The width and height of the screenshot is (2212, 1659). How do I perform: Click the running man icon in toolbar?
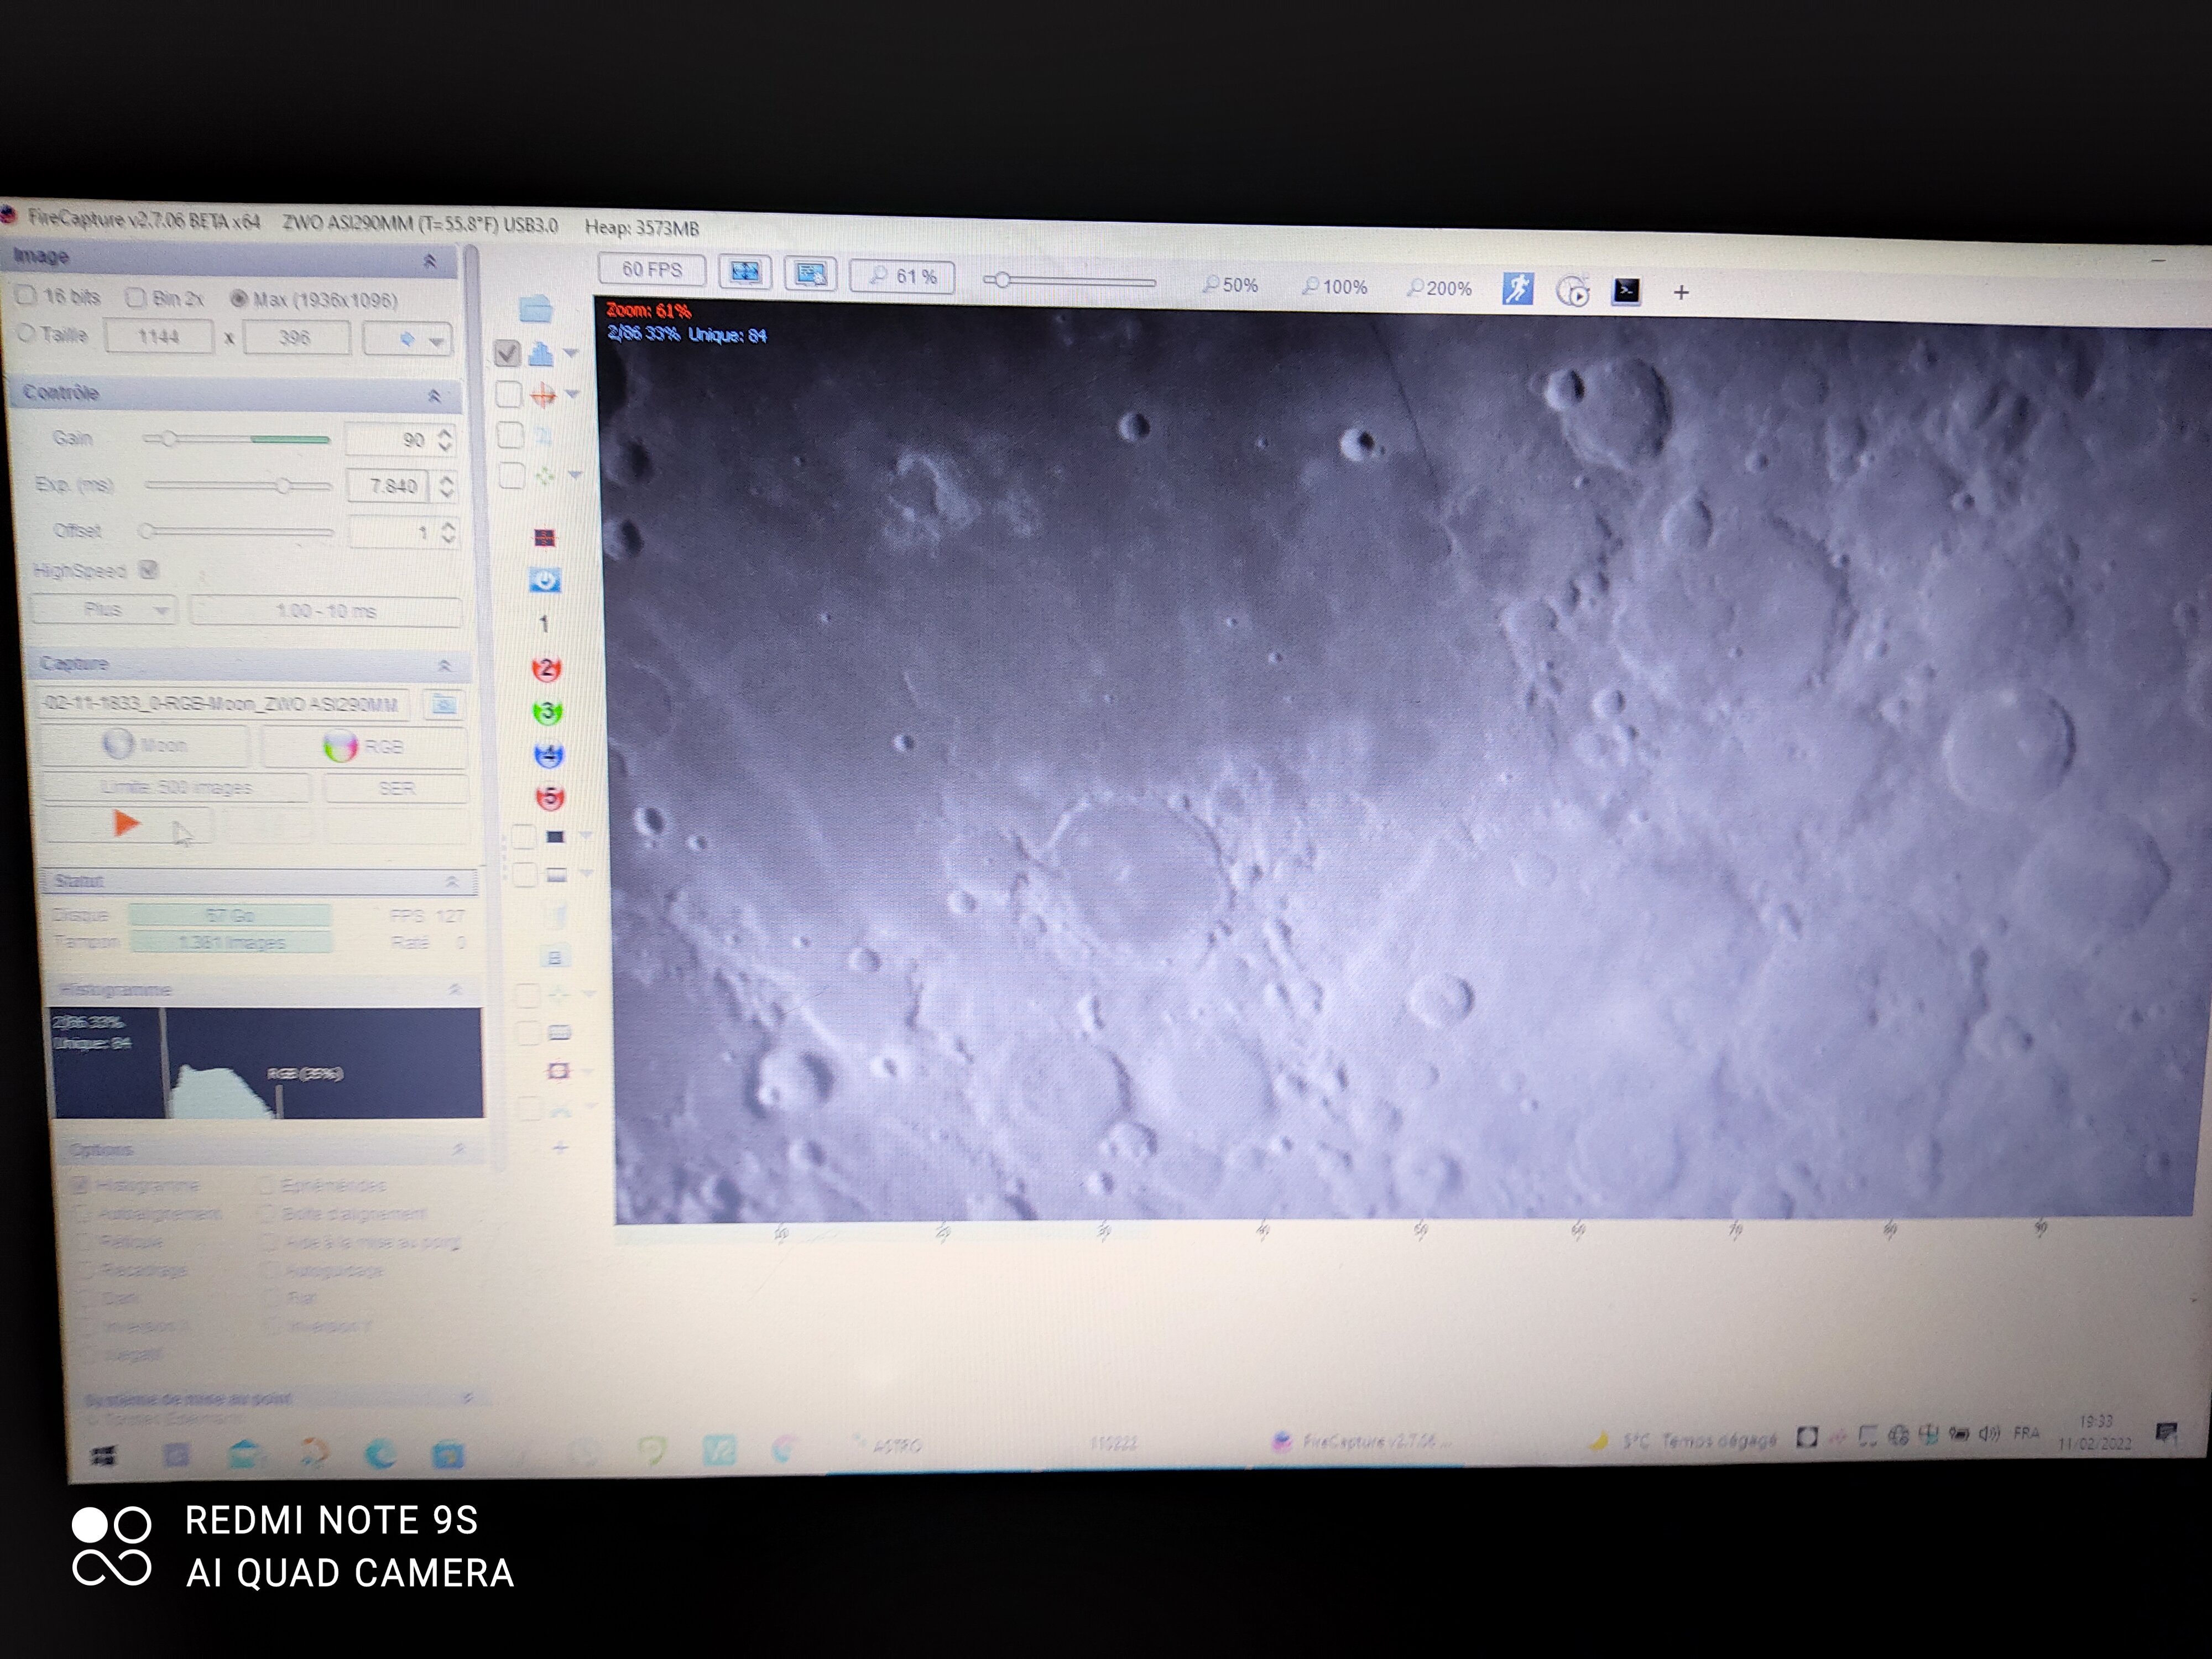tap(1517, 289)
